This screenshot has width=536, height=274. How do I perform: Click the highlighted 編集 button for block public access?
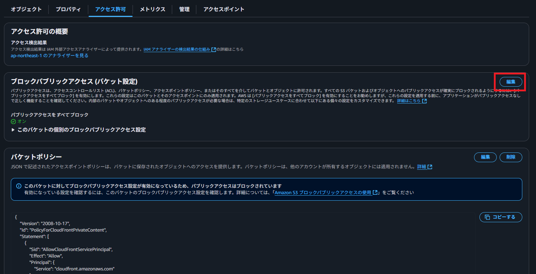coord(512,82)
